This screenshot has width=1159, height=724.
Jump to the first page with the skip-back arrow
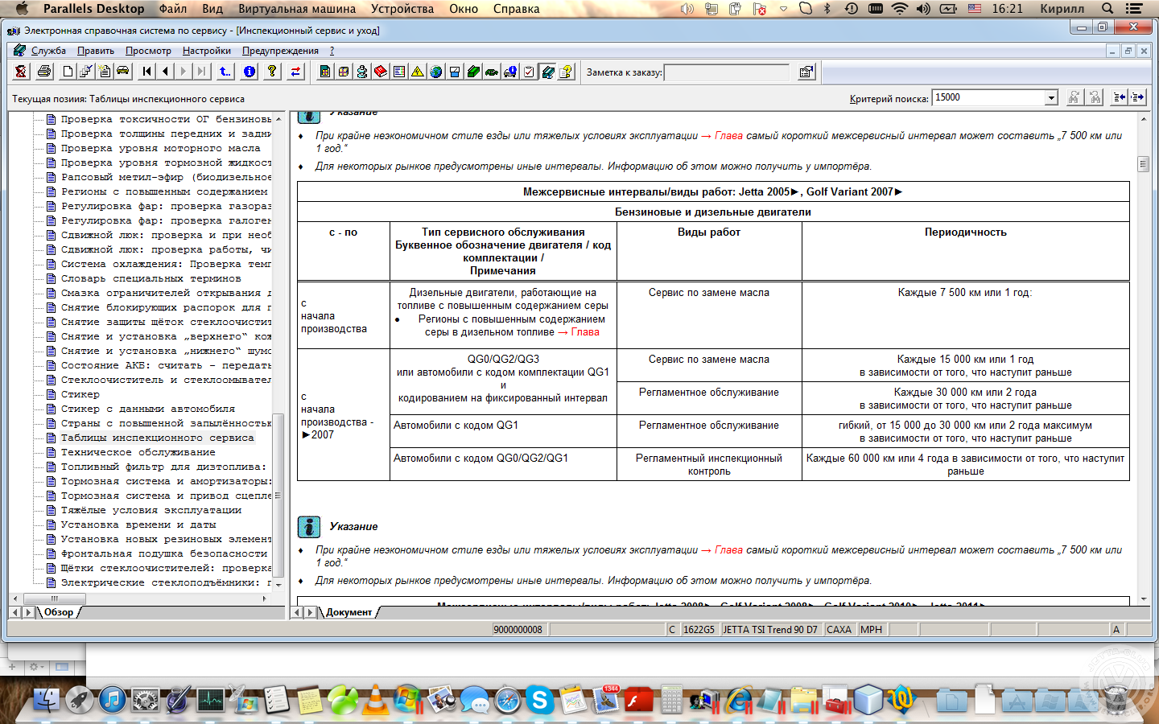click(x=146, y=72)
